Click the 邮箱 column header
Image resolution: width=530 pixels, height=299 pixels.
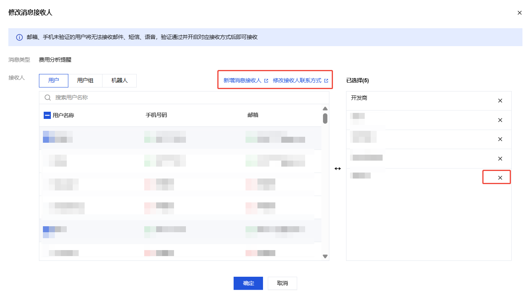(x=253, y=115)
